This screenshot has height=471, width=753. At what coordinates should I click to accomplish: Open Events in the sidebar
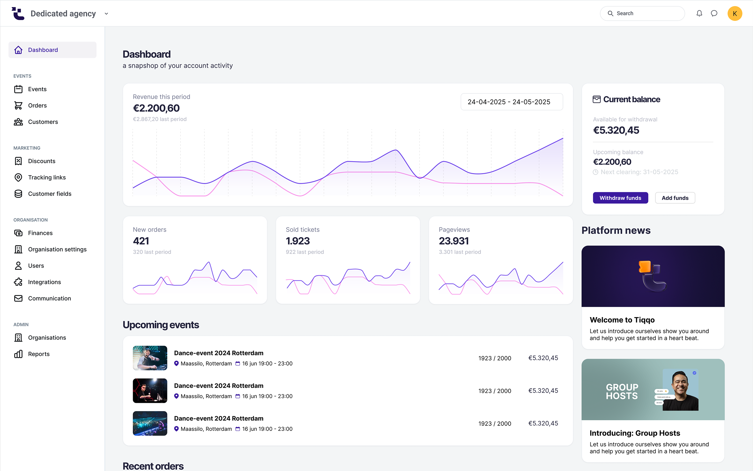coord(37,89)
